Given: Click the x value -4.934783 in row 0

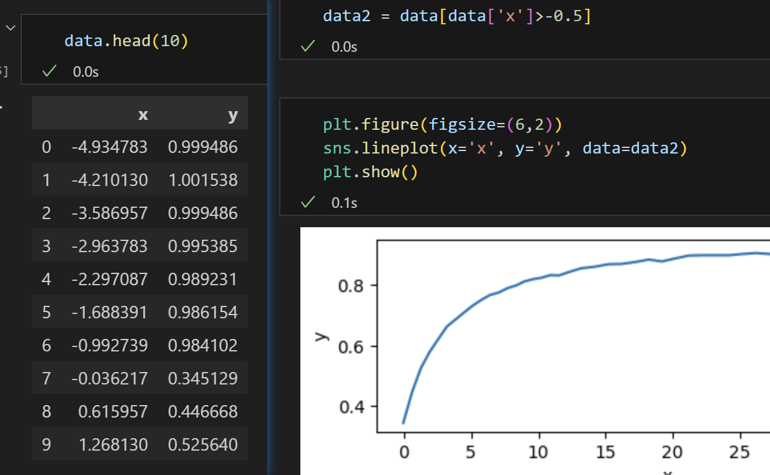Looking at the screenshot, I should point(109,147).
